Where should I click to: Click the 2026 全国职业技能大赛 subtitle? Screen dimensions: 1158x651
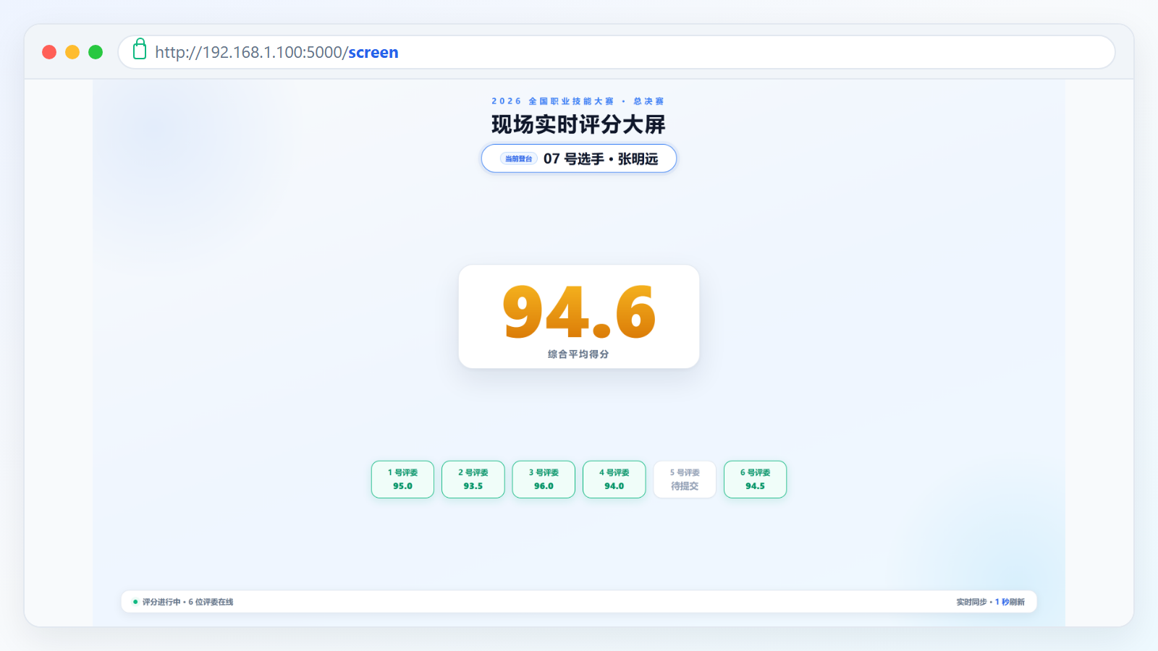tap(578, 101)
